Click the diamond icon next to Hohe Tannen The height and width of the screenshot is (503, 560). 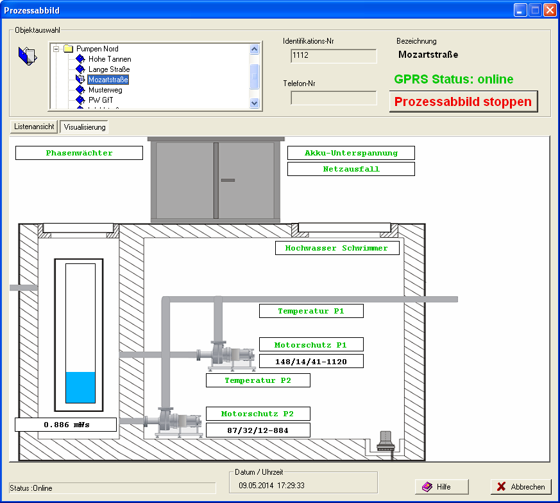[x=80, y=59]
